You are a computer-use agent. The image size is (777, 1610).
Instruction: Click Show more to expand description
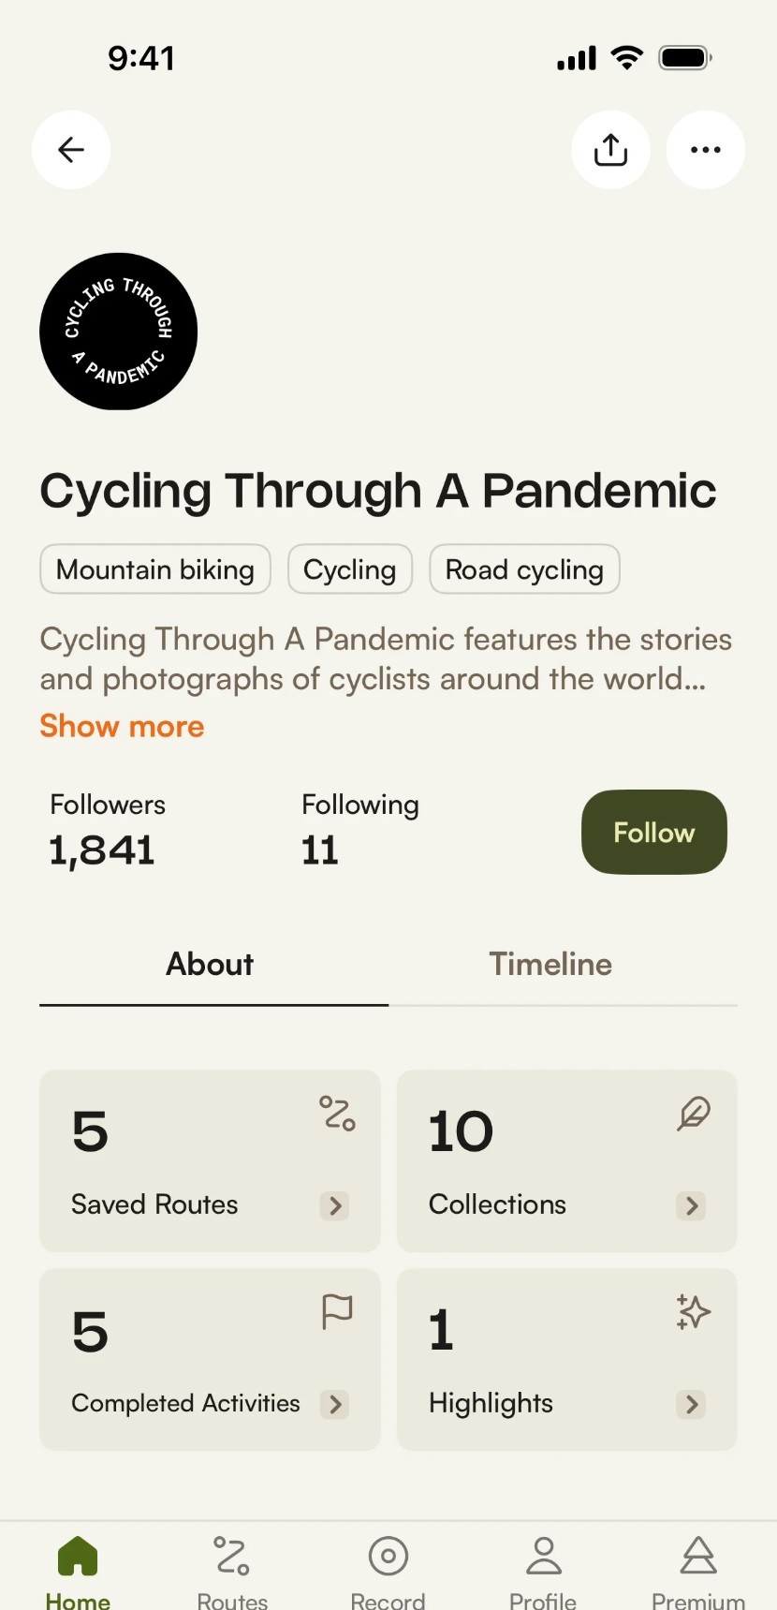[122, 726]
